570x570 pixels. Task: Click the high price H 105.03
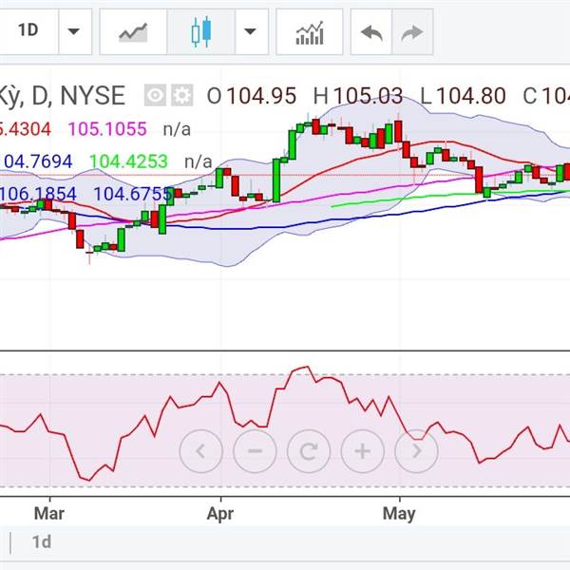pos(358,96)
